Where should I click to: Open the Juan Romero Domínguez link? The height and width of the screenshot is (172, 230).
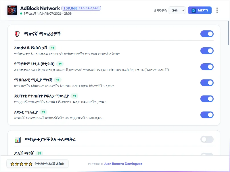click(x=123, y=164)
